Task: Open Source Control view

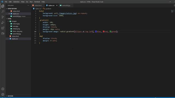Action: pyautogui.click(x=3, y=17)
